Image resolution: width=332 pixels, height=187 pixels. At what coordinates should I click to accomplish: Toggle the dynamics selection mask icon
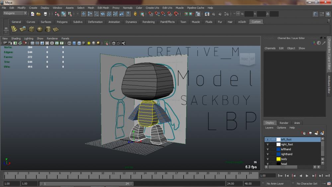pyautogui.click(x=116, y=14)
